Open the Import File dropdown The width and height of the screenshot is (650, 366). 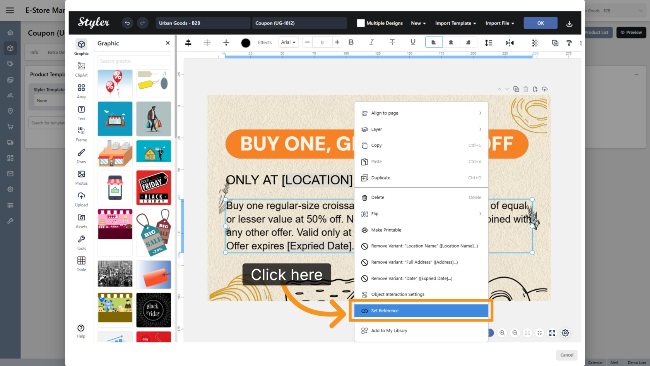tap(500, 23)
